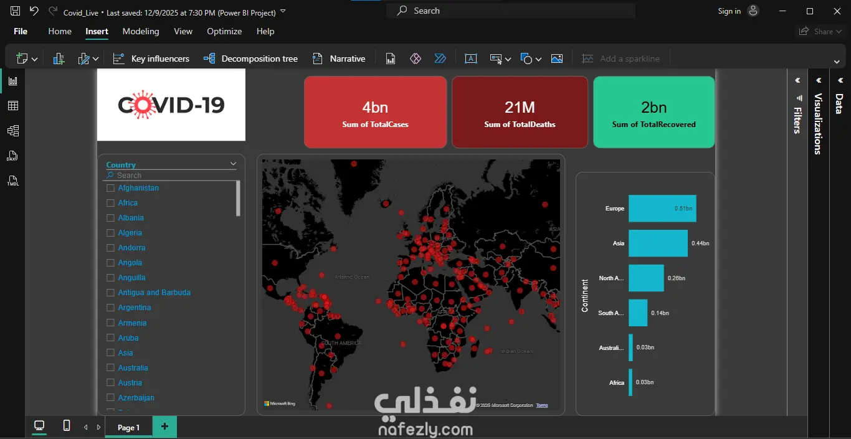
Task: Open the New page dropdown arrow
Action: tap(35, 59)
